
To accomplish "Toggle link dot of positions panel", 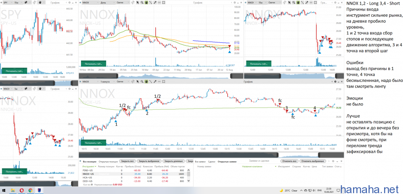I will 80,161.
